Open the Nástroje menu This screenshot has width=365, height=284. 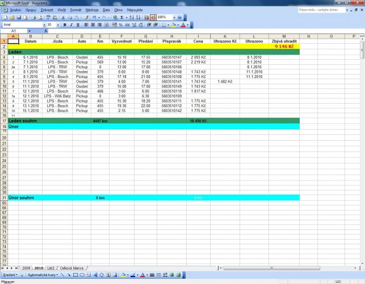click(x=92, y=10)
